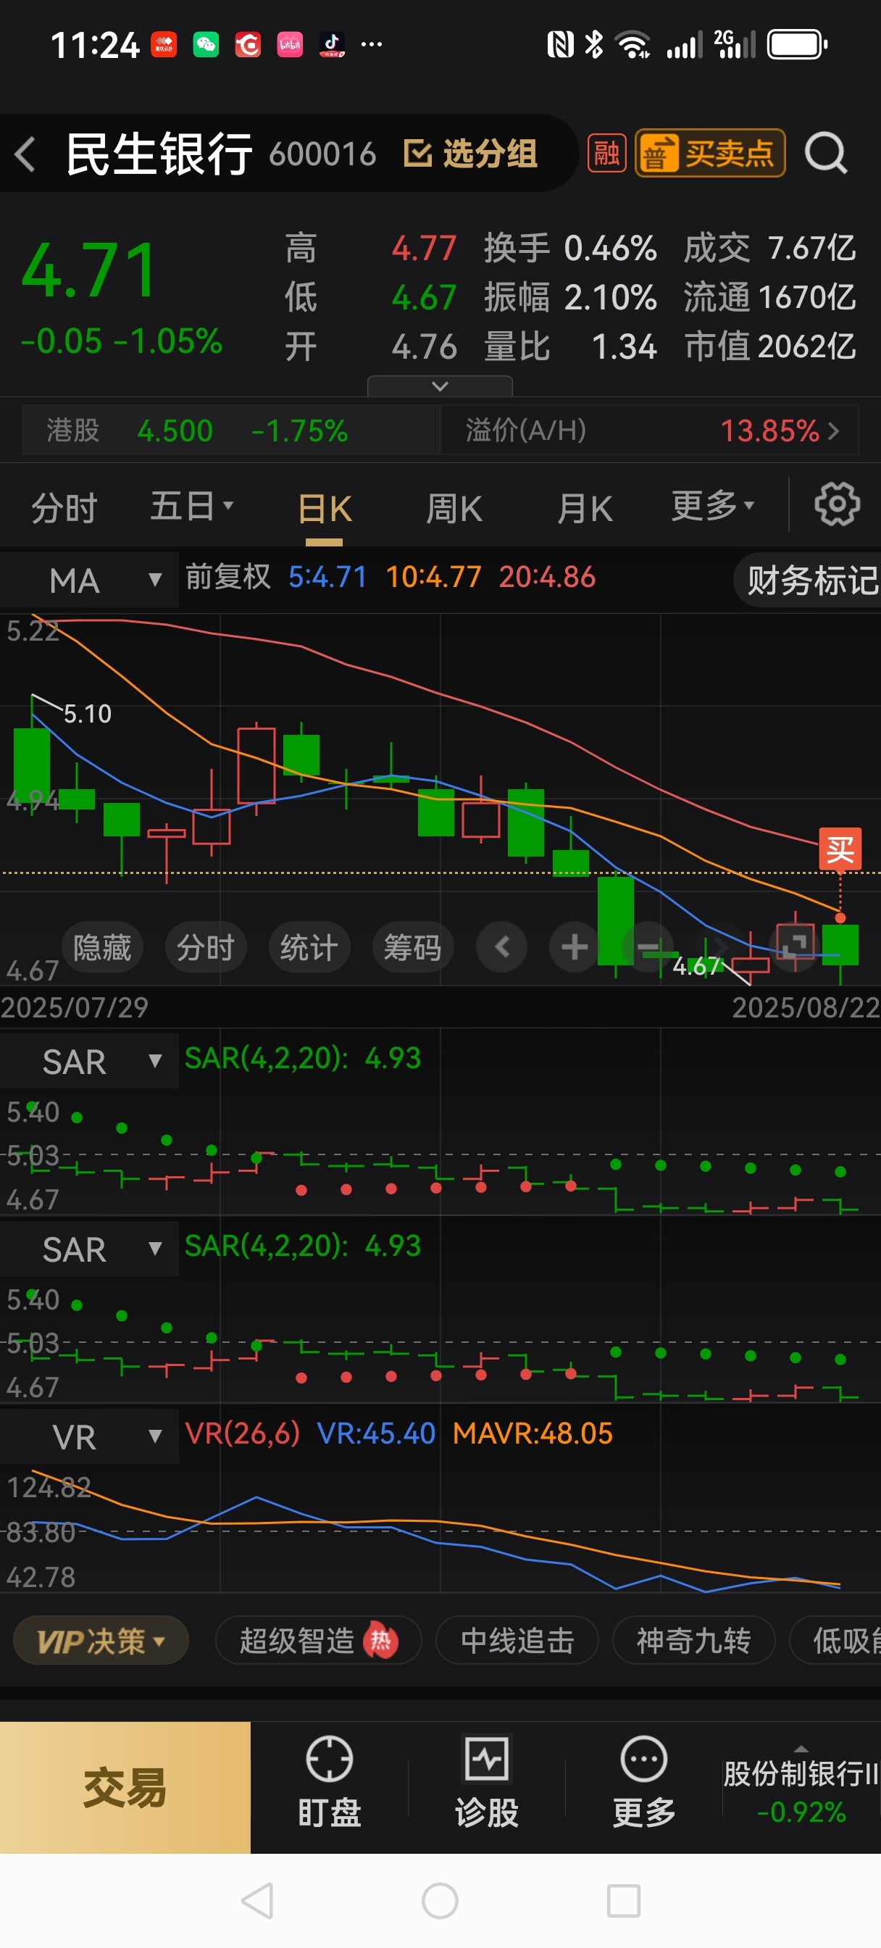This screenshot has height=1948, width=881.
Task: Open the second SAR indicator dropdown
Action: click(90, 1249)
